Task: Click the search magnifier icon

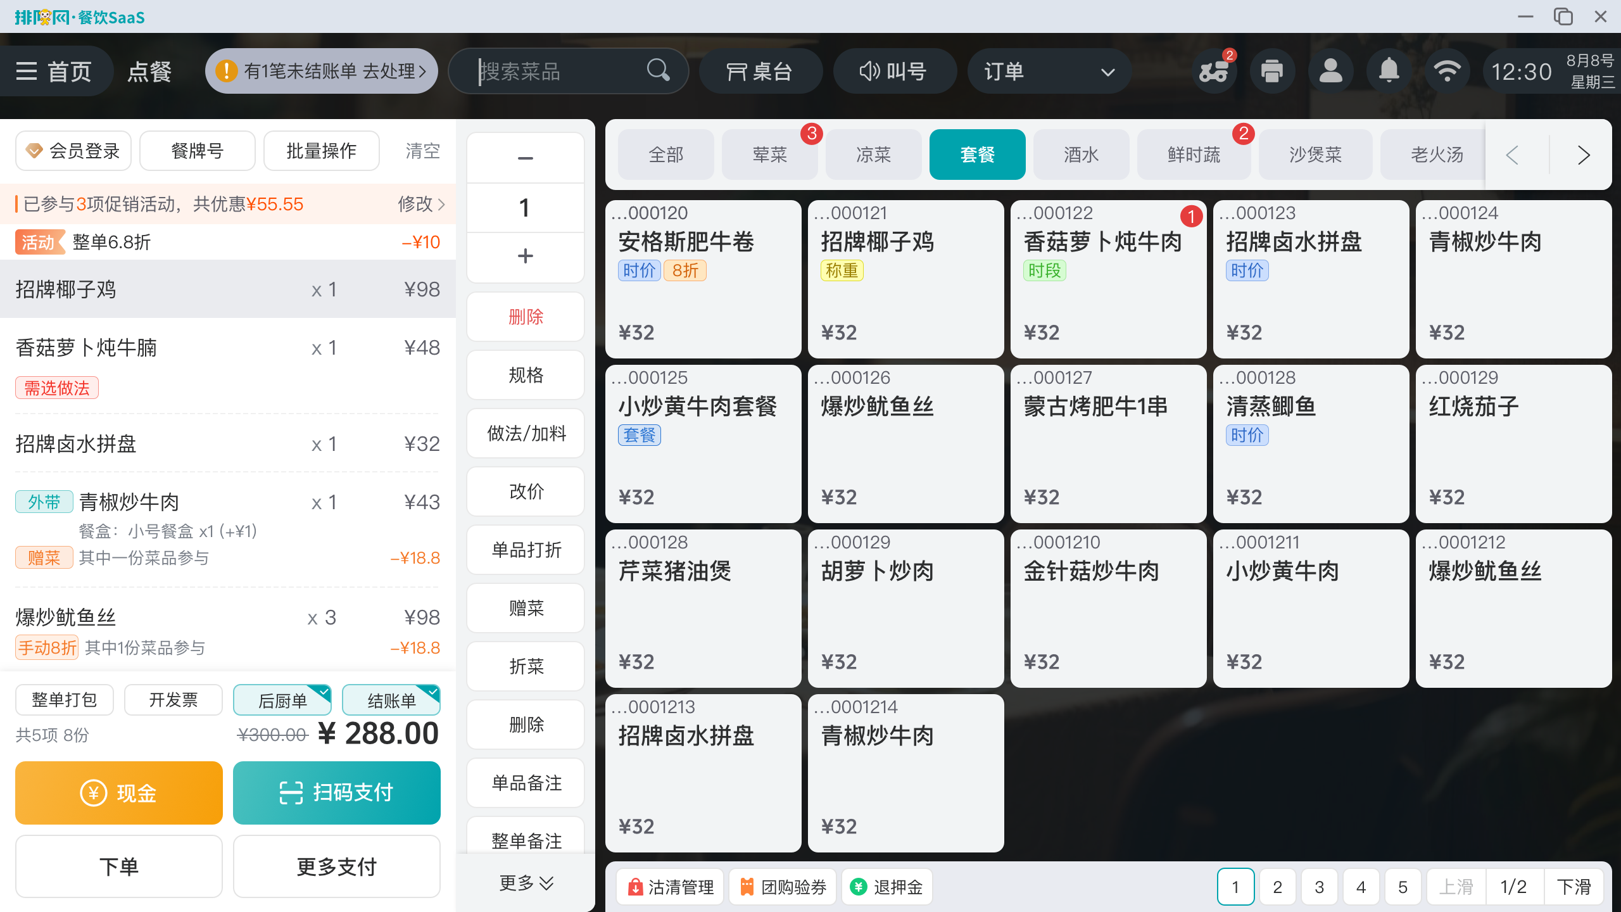Action: click(659, 71)
